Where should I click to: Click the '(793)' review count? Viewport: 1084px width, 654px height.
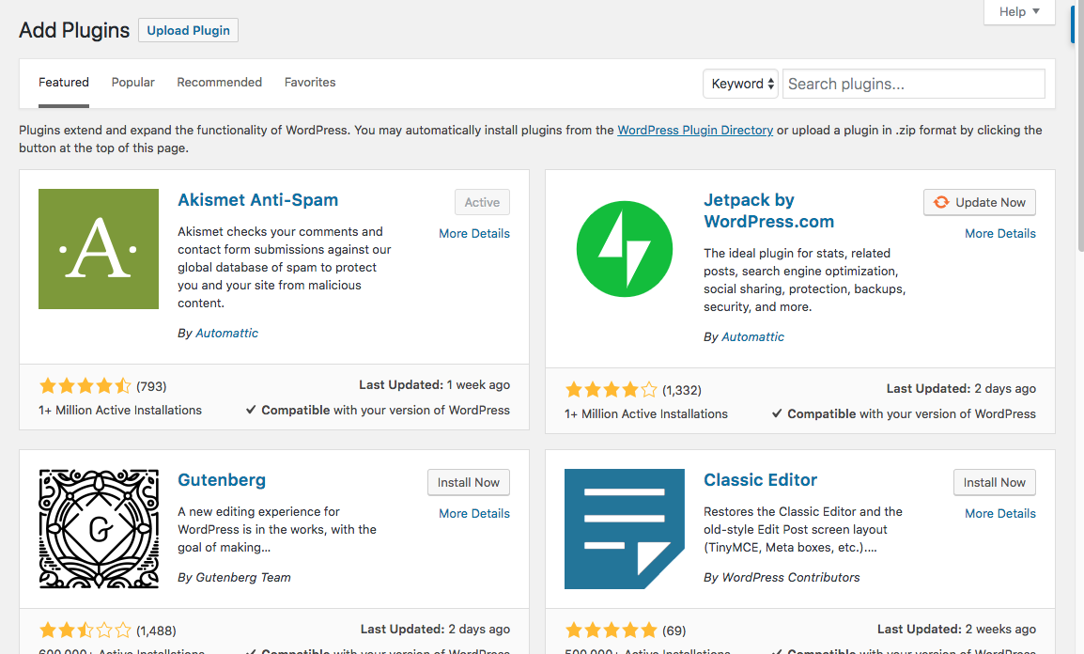151,386
